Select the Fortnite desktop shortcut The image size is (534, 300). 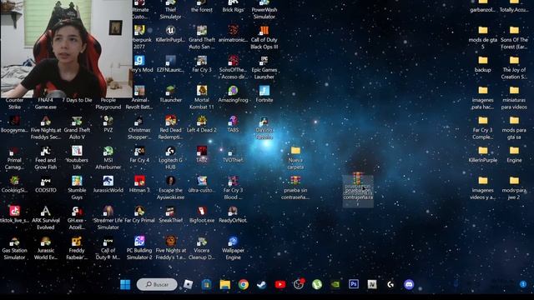[x=264, y=94]
